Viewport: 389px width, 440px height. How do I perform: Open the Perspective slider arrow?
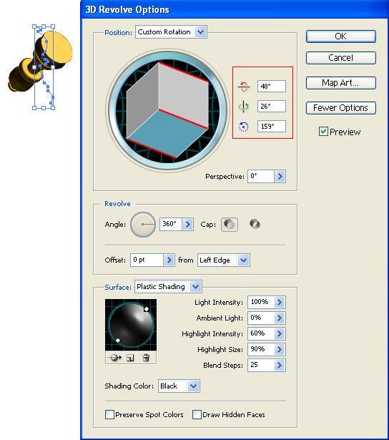click(280, 177)
